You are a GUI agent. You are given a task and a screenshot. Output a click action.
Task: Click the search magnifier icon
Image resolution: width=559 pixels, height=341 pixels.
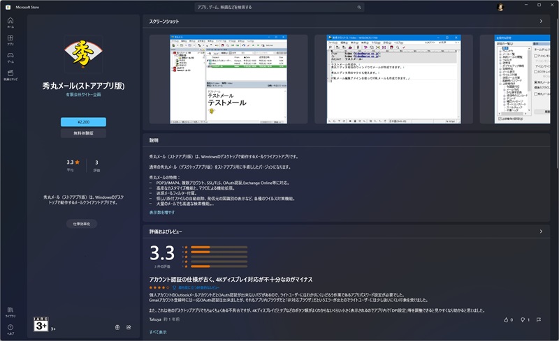click(359, 7)
